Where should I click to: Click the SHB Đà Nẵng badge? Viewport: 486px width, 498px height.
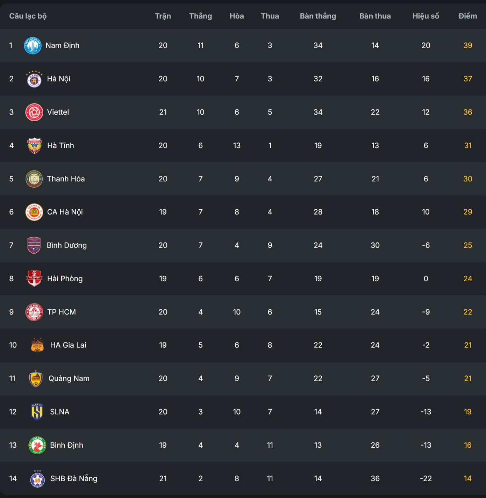click(x=37, y=479)
